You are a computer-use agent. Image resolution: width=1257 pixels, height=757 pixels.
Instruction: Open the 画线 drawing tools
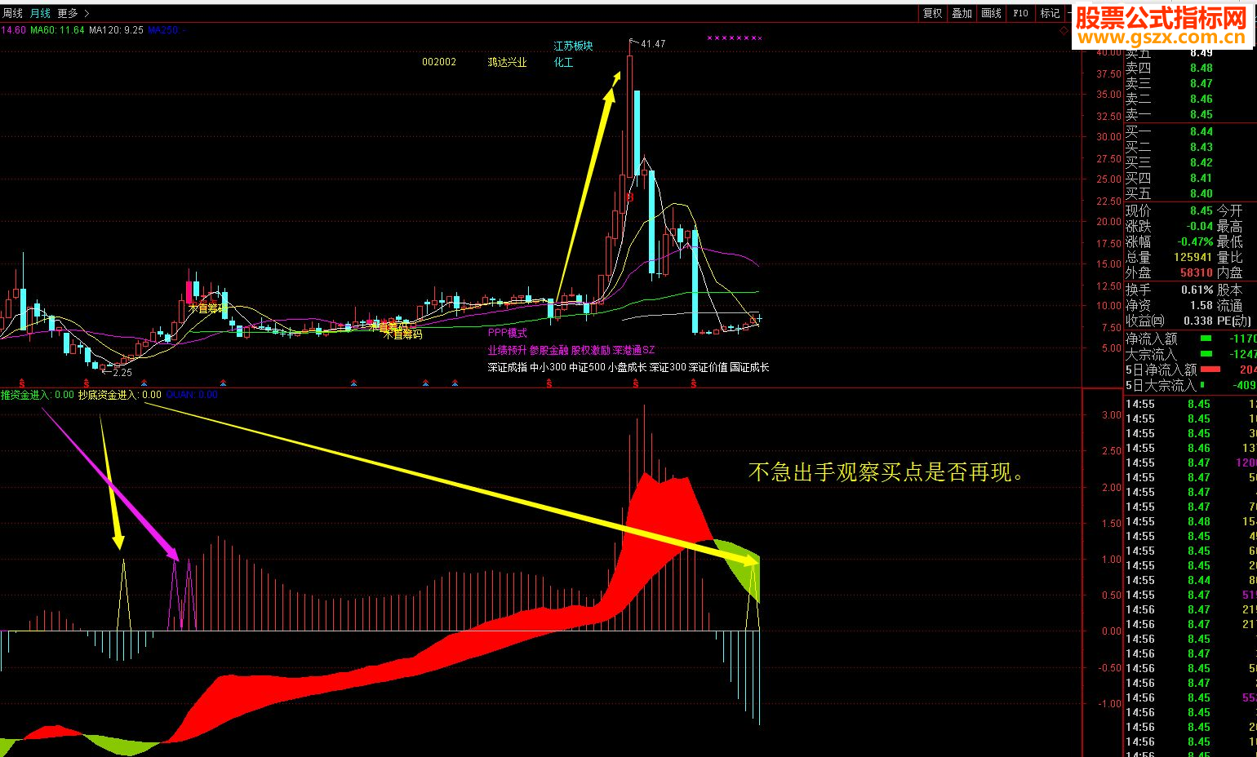click(x=991, y=13)
